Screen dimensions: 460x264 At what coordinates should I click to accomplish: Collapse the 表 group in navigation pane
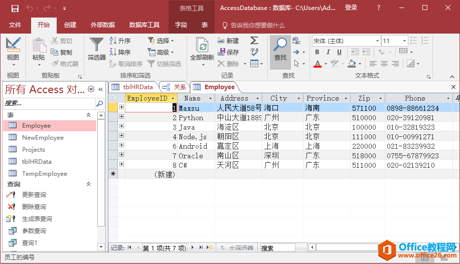89,115
